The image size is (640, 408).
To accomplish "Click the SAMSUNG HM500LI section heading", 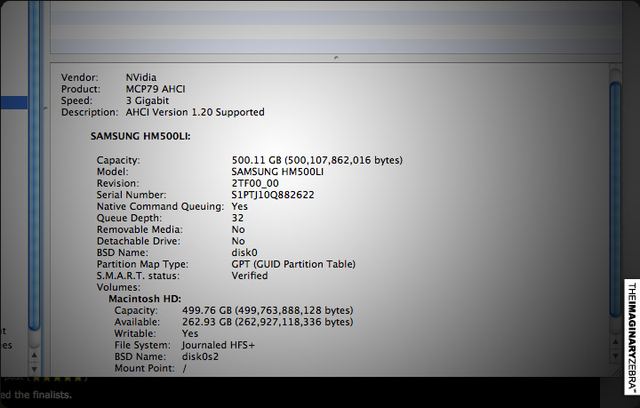I will pos(140,136).
